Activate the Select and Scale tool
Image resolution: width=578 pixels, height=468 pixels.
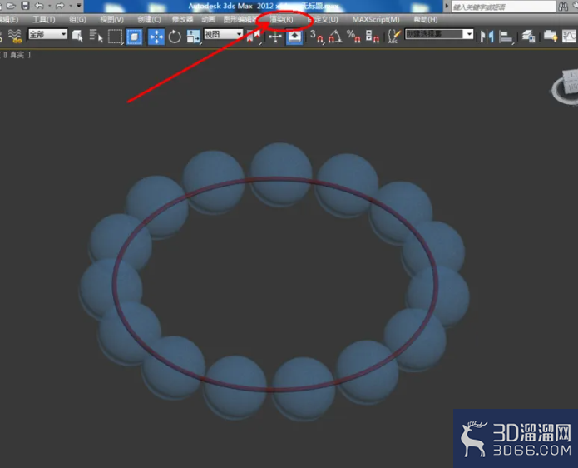pos(194,37)
